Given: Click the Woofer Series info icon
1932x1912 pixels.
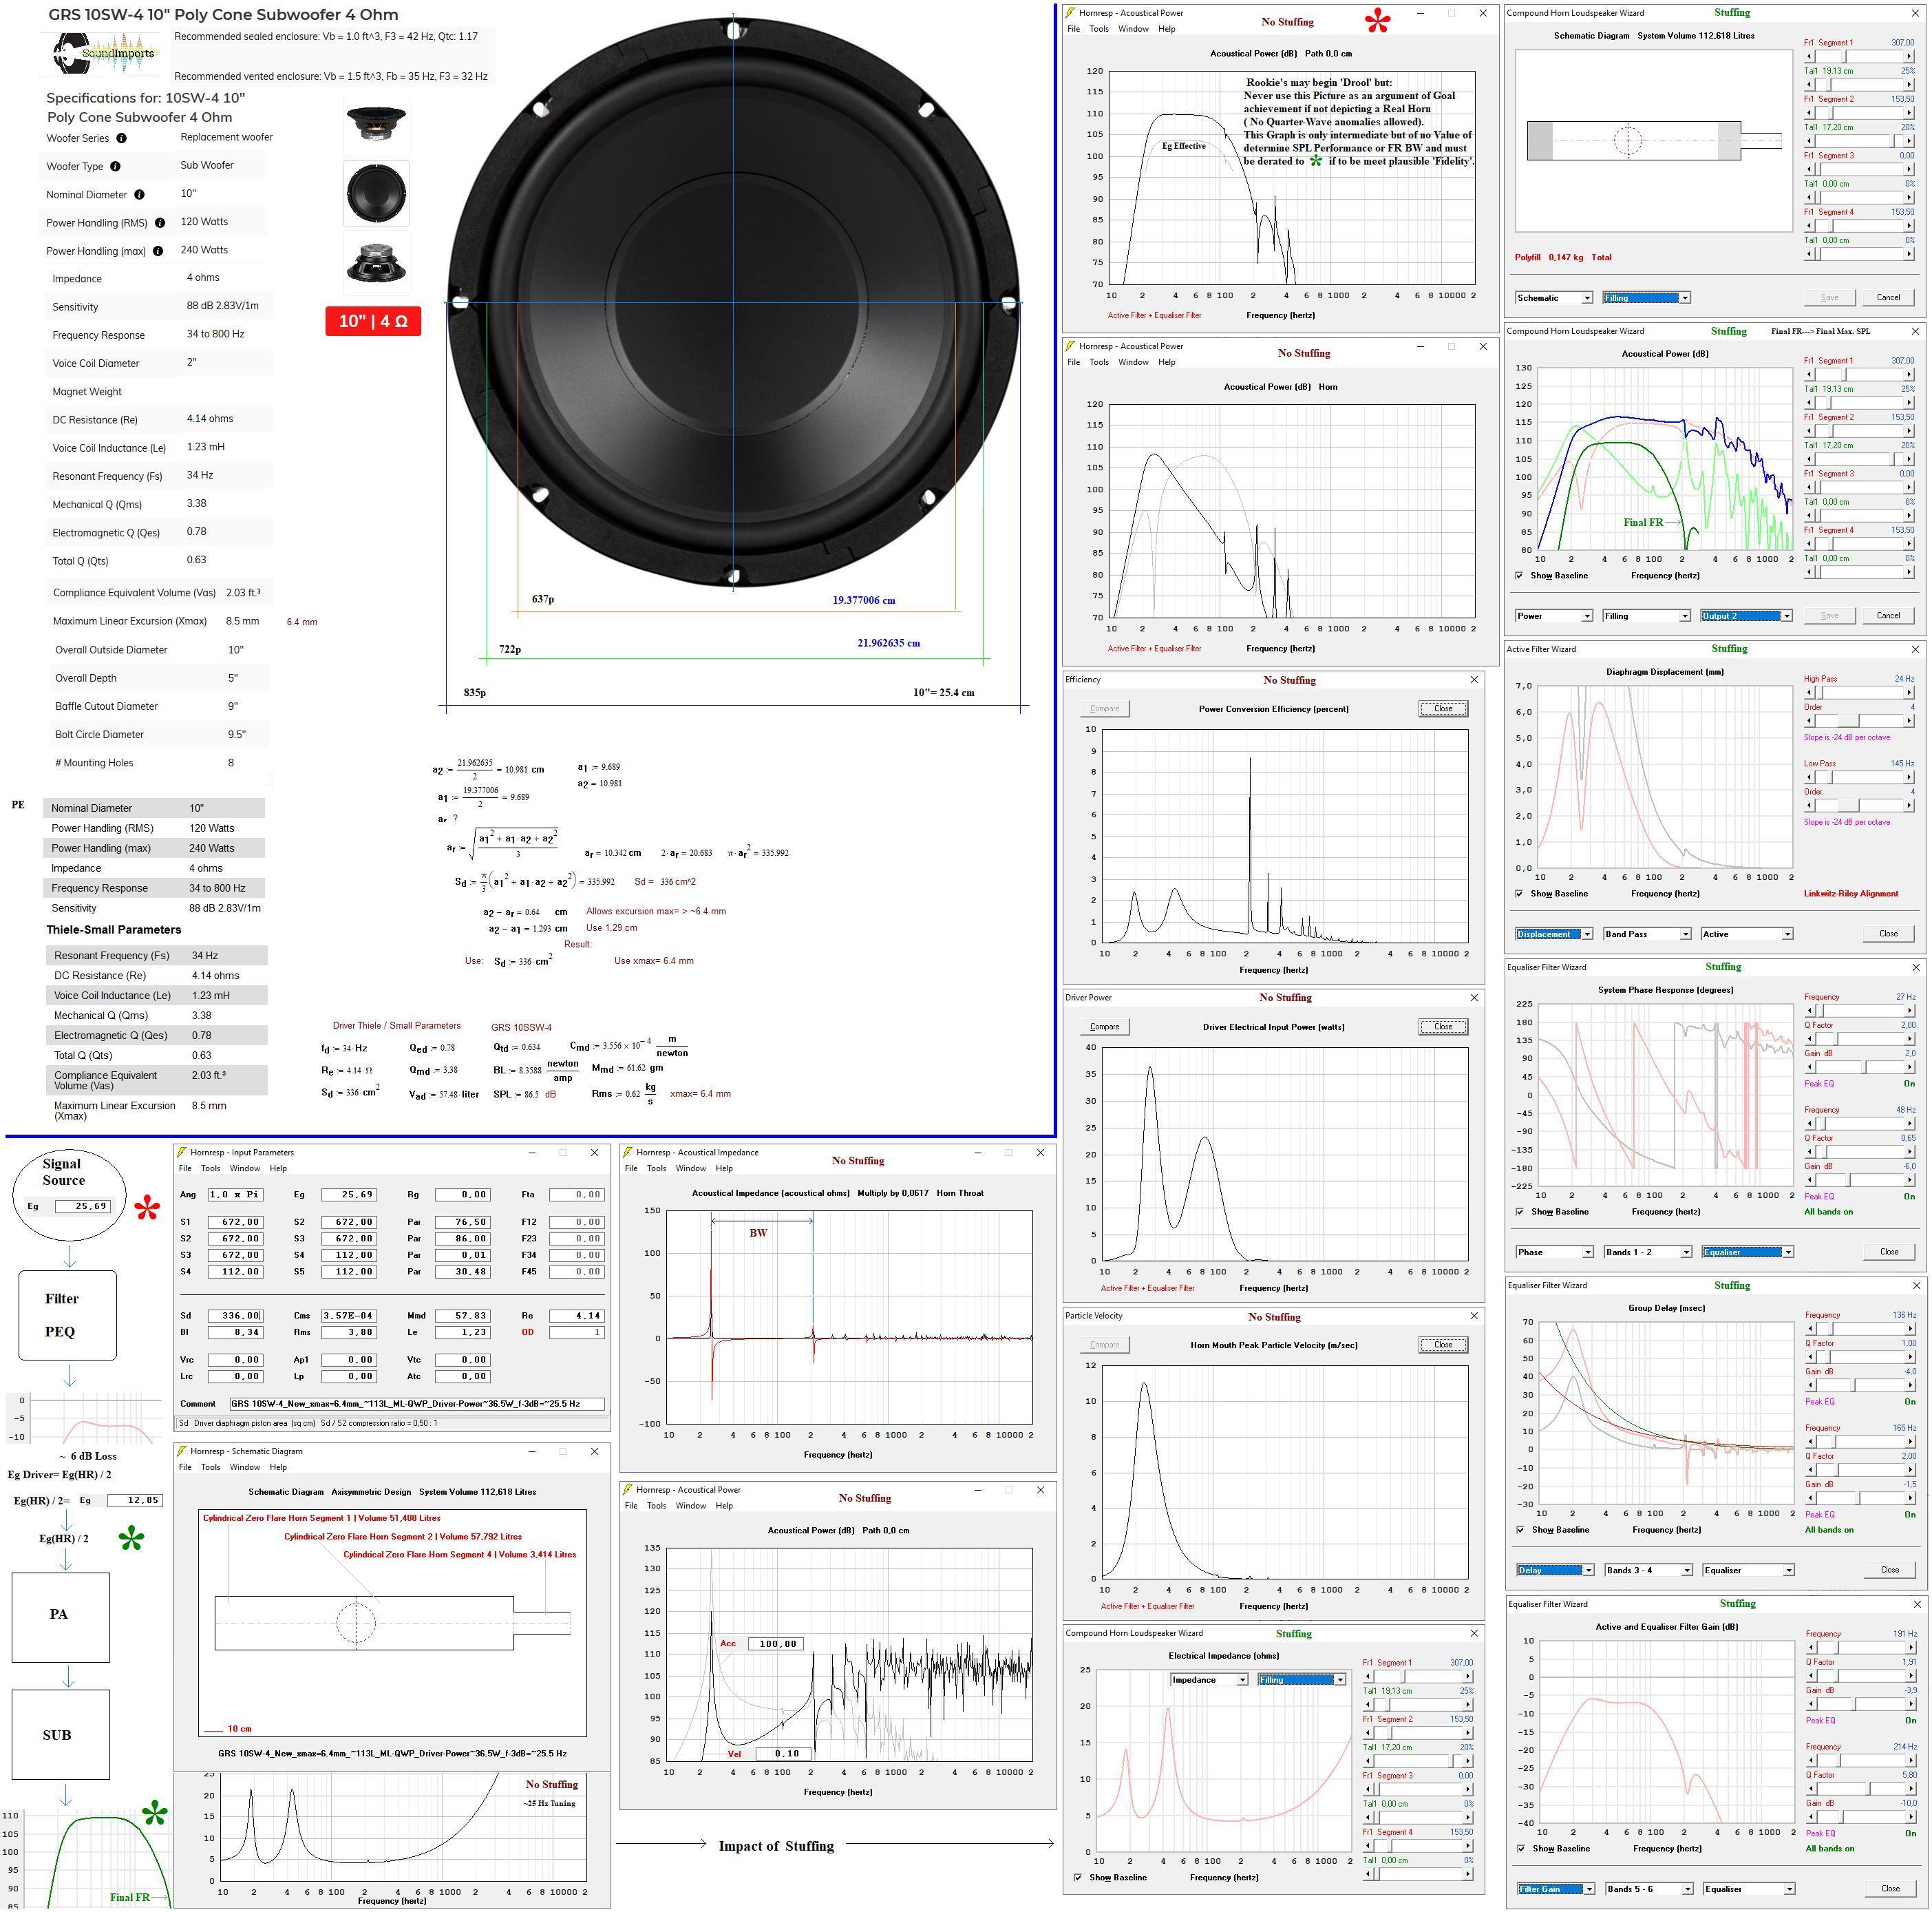Looking at the screenshot, I should click(122, 138).
